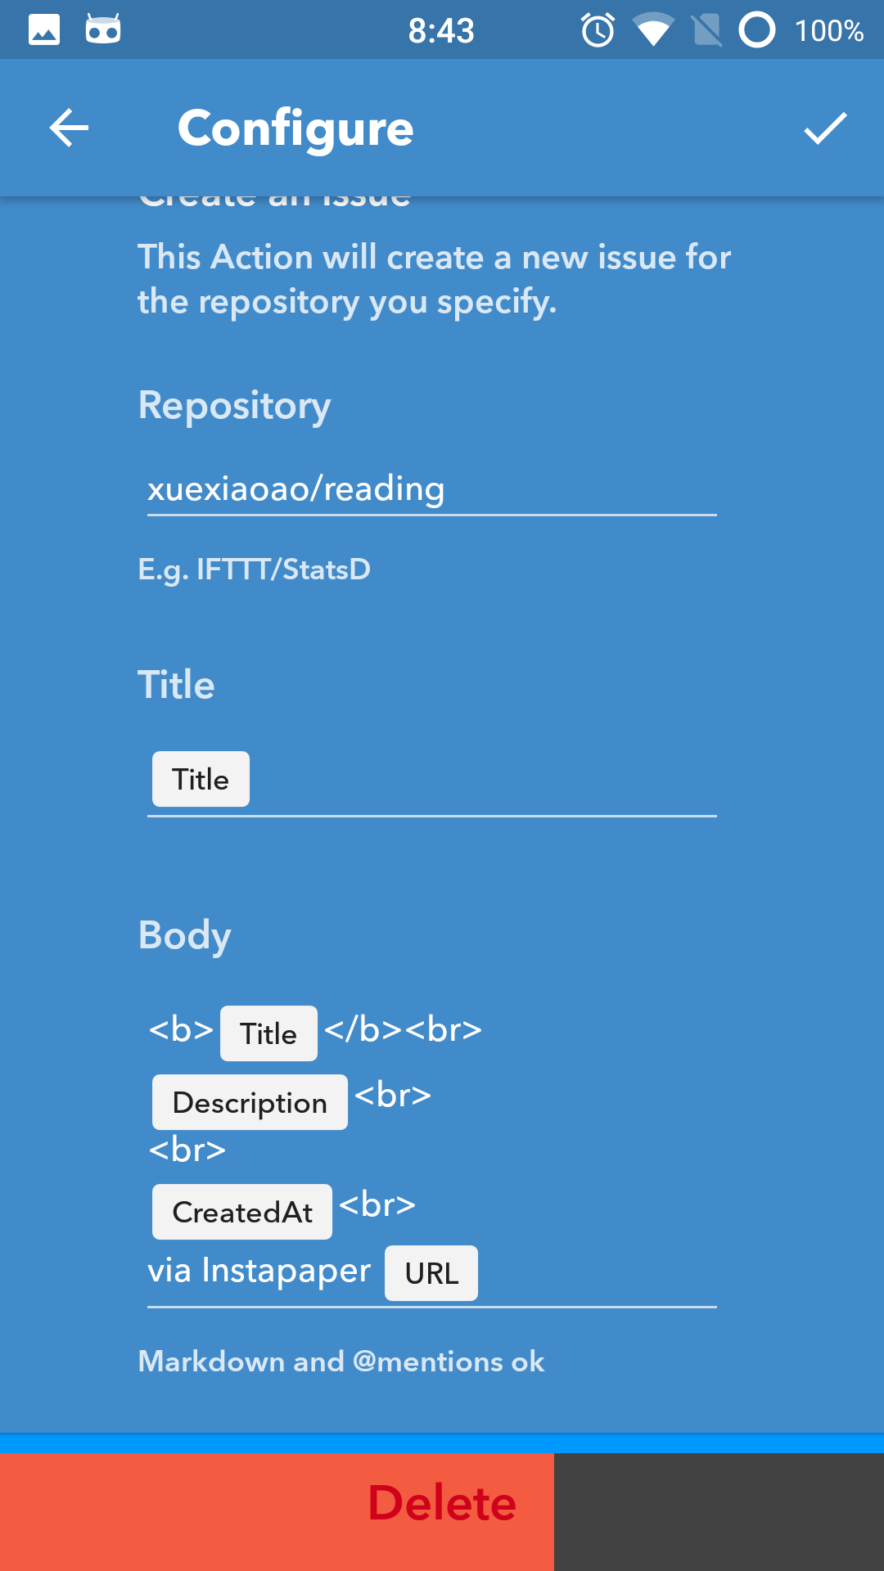The width and height of the screenshot is (884, 1571).
Task: Tap the alarm clock status icon
Action: click(598, 30)
